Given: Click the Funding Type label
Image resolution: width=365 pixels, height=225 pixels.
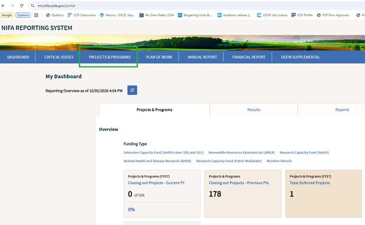Looking at the screenshot, I should 135,144.
